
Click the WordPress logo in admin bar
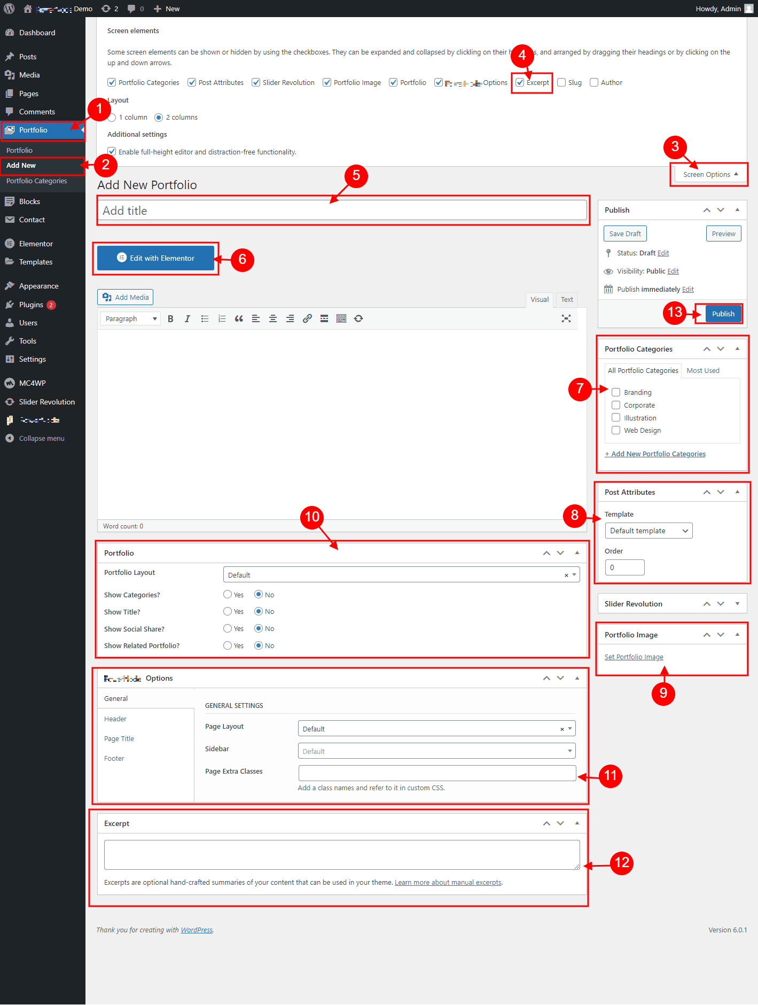pos(9,9)
